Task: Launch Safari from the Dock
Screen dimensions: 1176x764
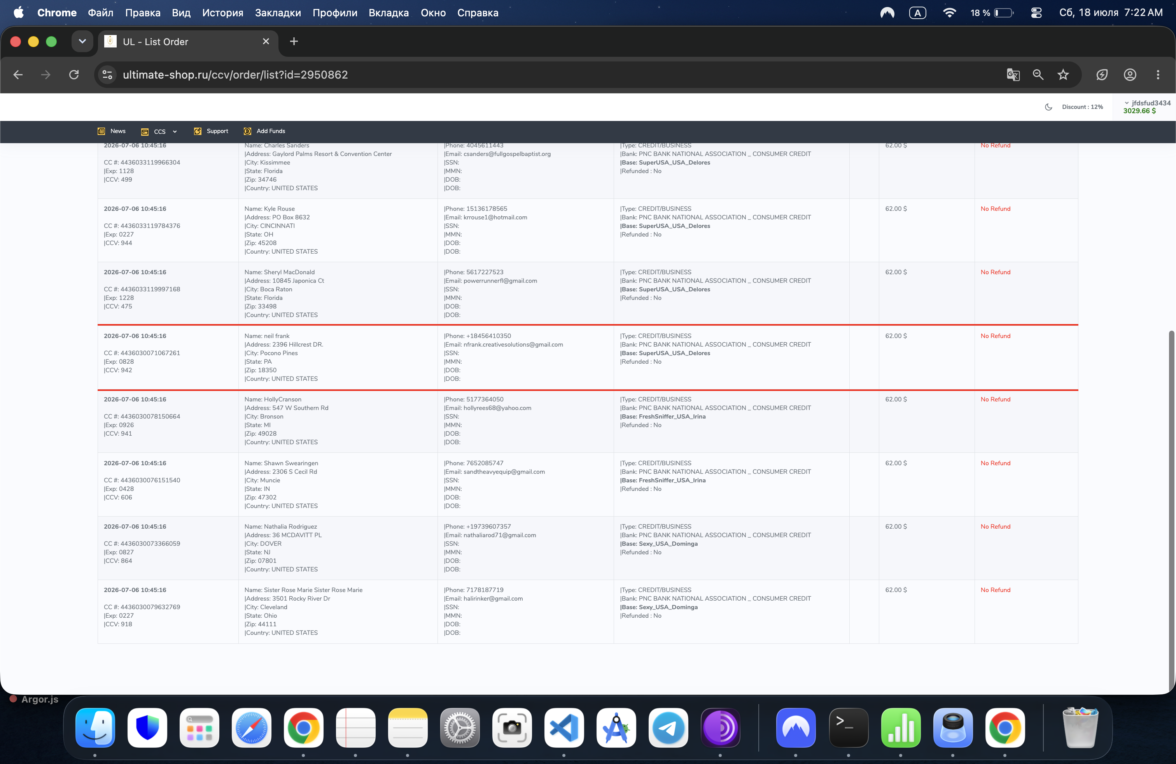Action: click(252, 727)
